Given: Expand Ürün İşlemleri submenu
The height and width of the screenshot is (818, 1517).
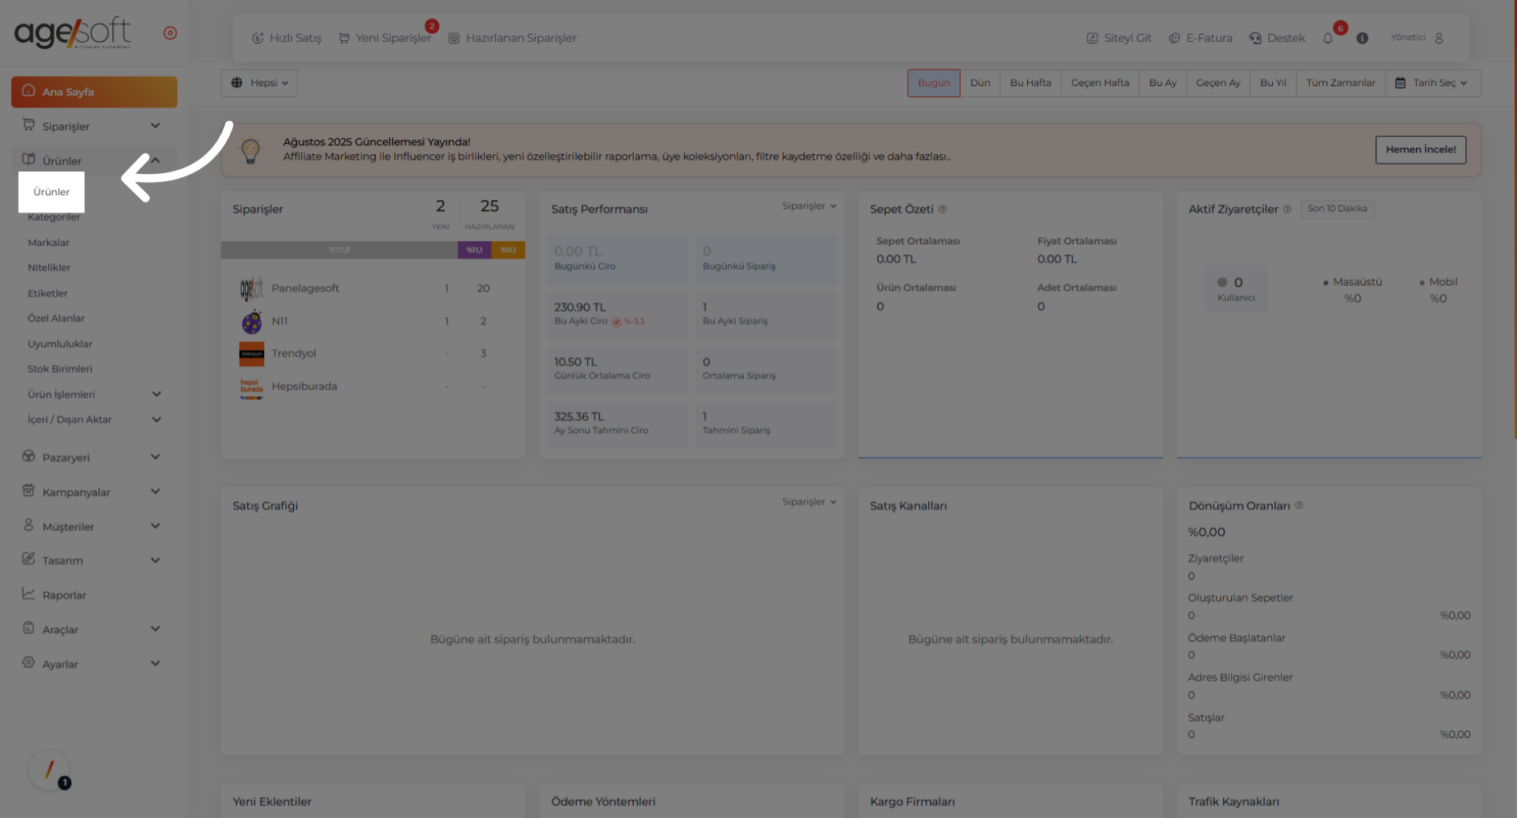Looking at the screenshot, I should (x=94, y=394).
